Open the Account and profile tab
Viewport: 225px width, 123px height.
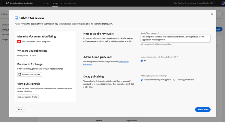coord(68,3)
